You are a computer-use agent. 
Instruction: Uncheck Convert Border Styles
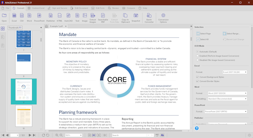coord(197,81)
